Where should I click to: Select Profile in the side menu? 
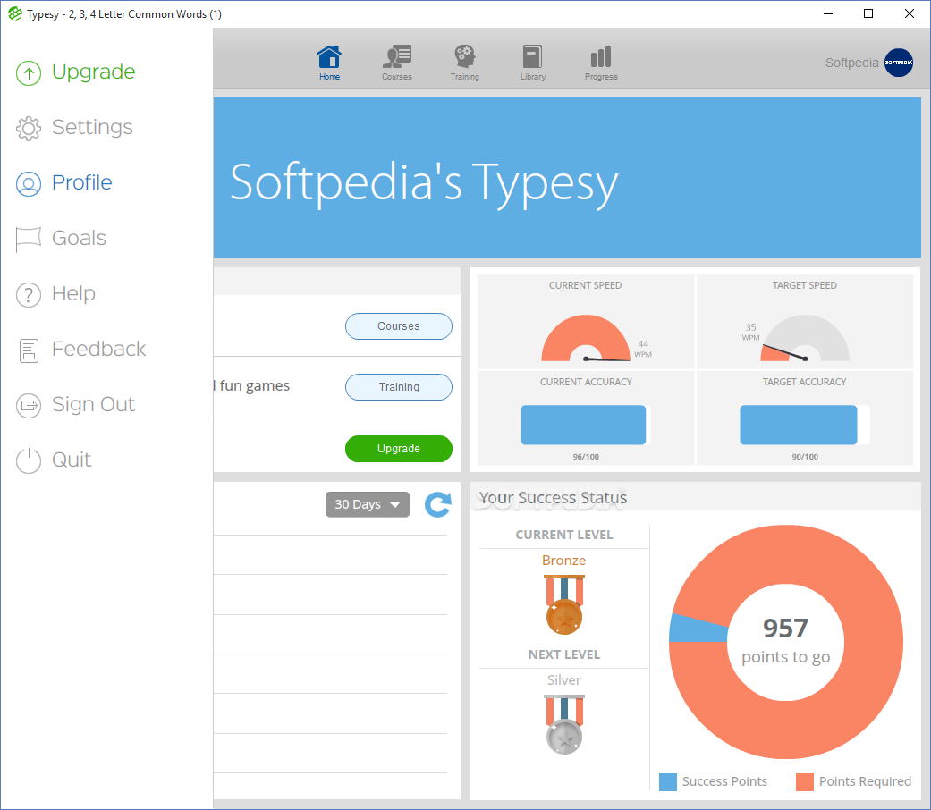[x=82, y=182]
